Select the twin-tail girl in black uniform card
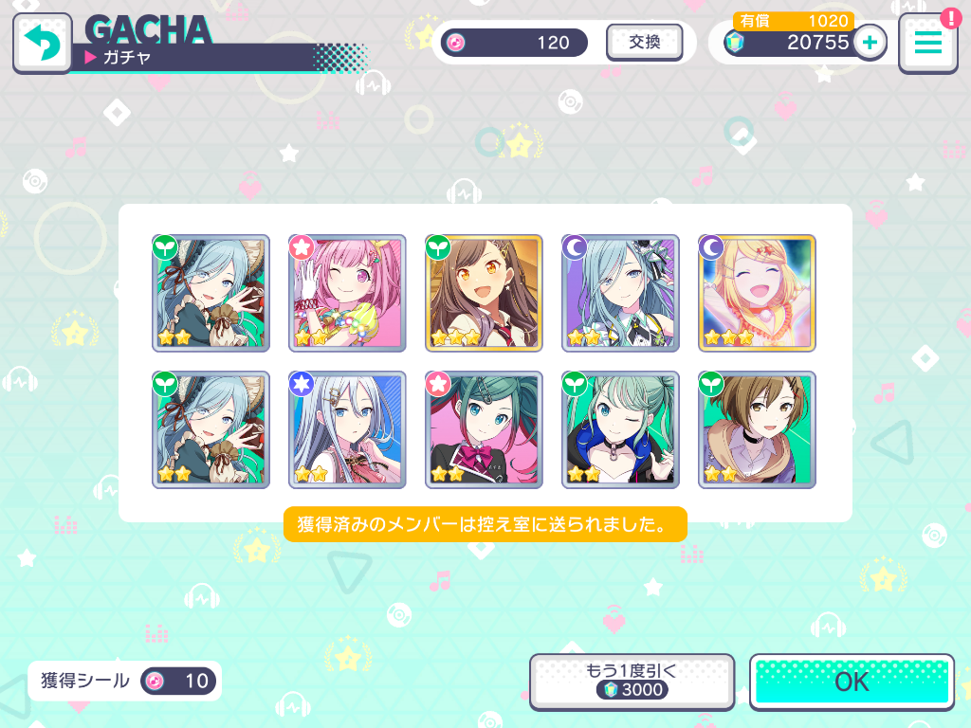 coord(484,429)
